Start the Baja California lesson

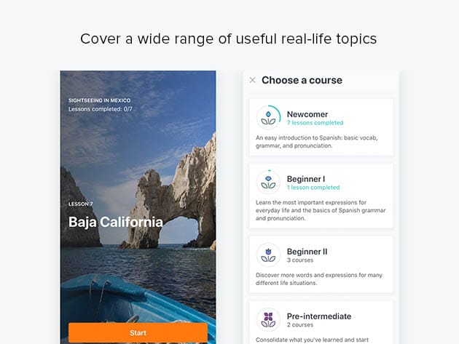coord(138,332)
